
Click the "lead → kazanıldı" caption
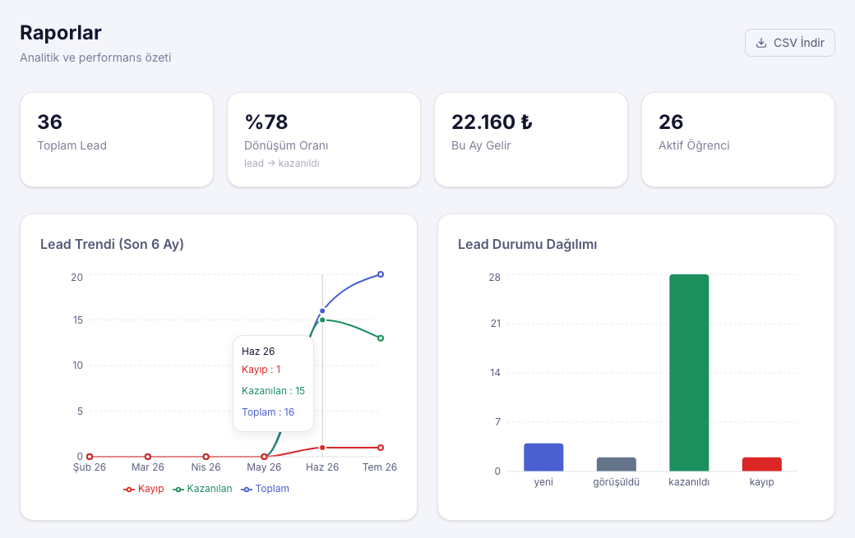coord(282,163)
